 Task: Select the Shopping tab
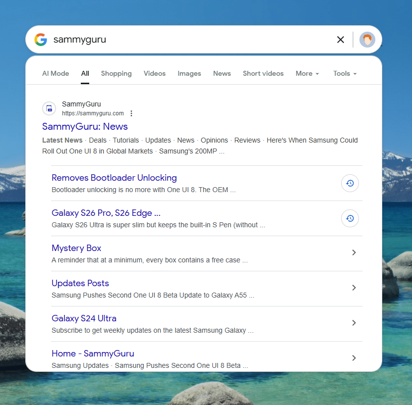coord(117,73)
